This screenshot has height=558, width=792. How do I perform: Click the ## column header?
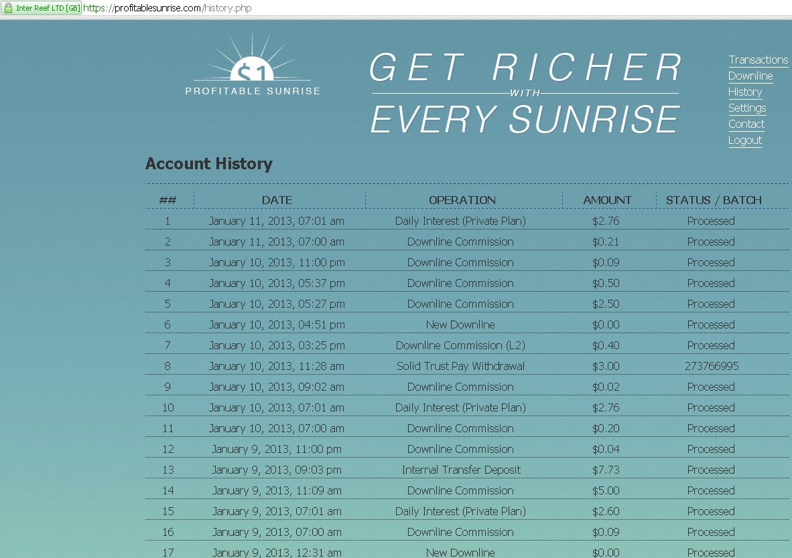(168, 200)
